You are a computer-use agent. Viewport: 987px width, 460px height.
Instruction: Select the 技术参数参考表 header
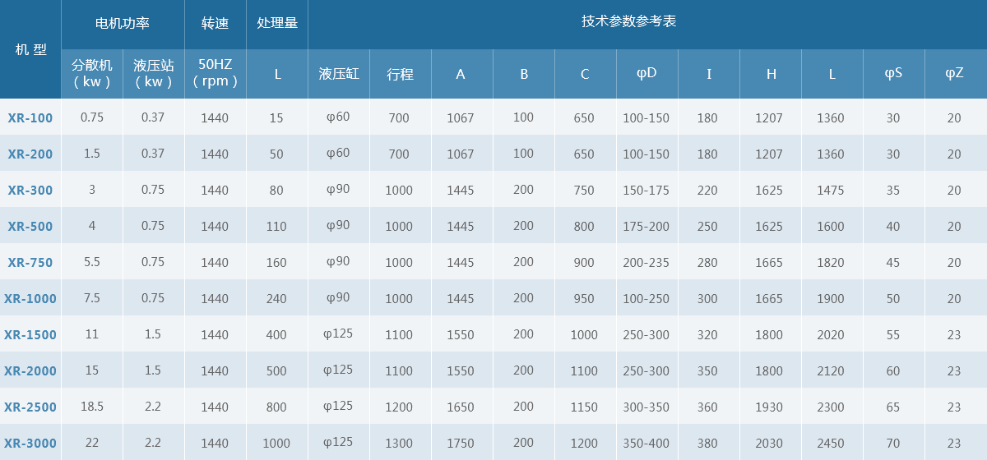pos(628,21)
